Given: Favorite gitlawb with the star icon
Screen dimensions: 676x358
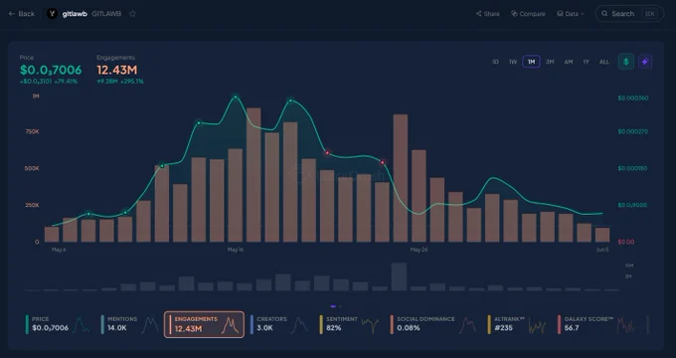Looking at the screenshot, I should pyautogui.click(x=133, y=14).
